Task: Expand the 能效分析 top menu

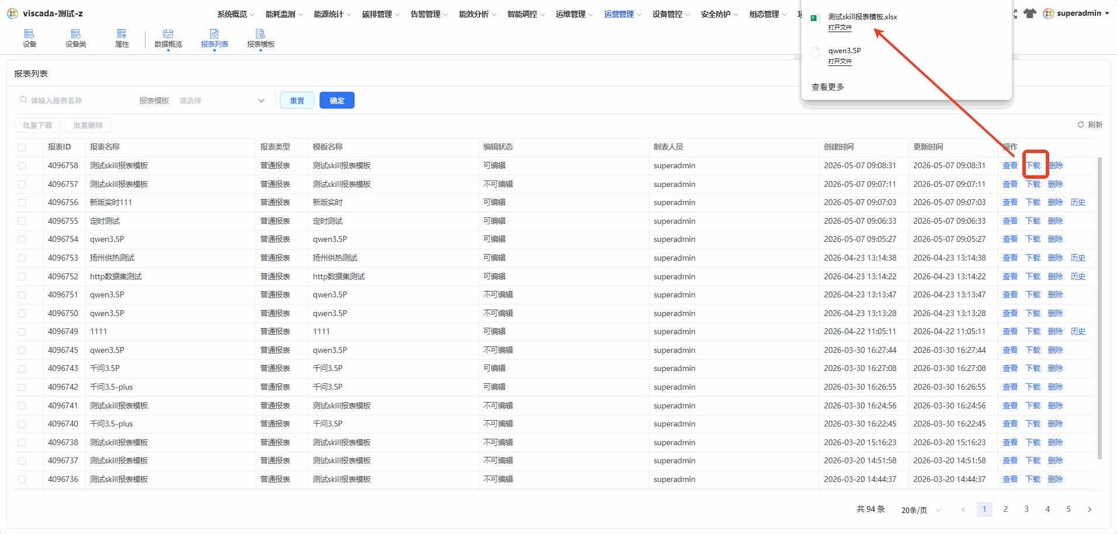Action: pos(477,14)
